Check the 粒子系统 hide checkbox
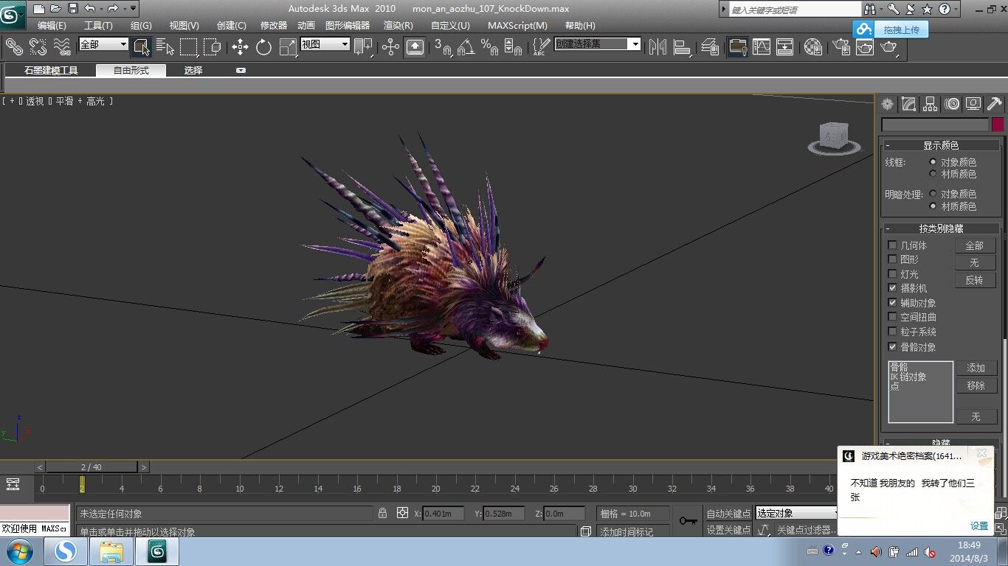The width and height of the screenshot is (1008, 566). point(892,332)
